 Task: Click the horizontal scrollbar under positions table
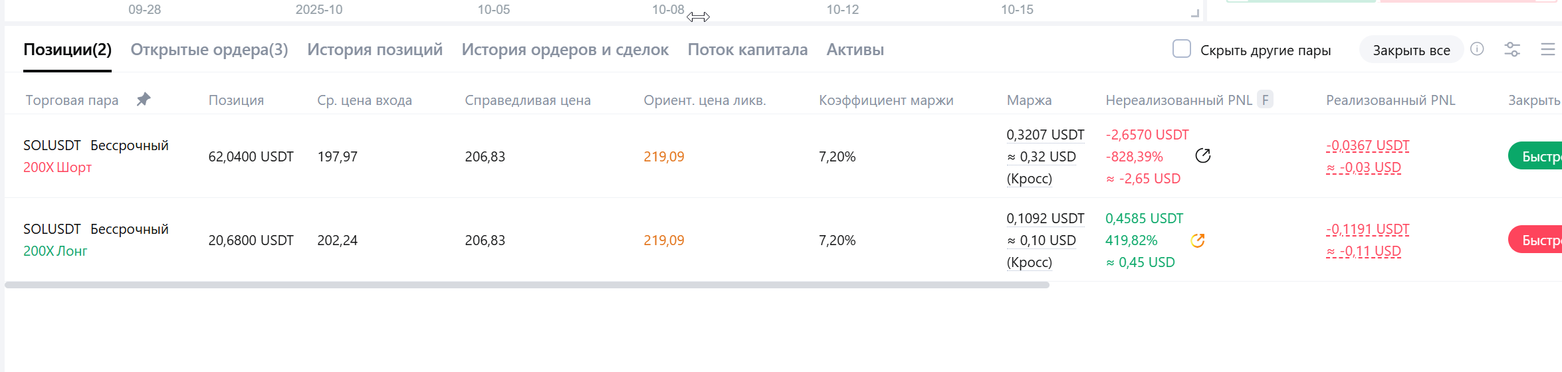point(526,285)
